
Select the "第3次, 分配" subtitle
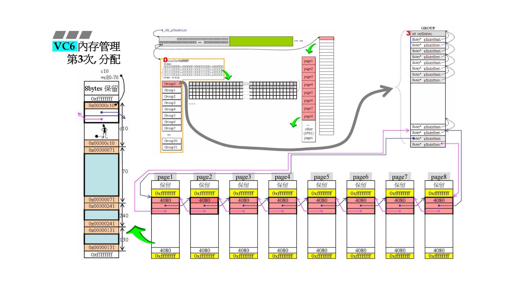(x=94, y=59)
